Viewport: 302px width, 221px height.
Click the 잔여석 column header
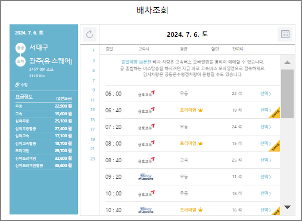pos(238,49)
